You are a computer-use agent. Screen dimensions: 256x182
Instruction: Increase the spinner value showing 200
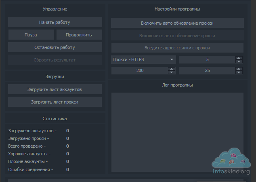(x=172, y=69)
